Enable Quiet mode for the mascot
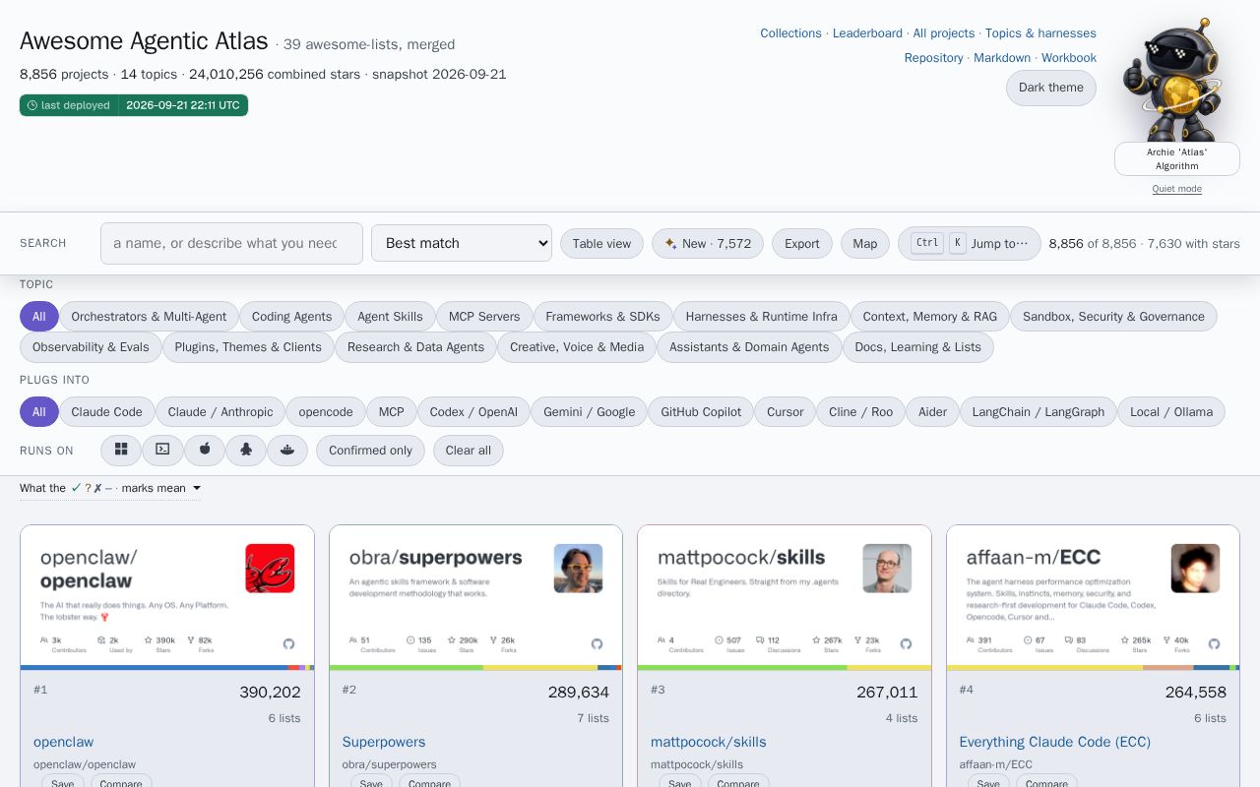1260x787 pixels. tap(1176, 189)
